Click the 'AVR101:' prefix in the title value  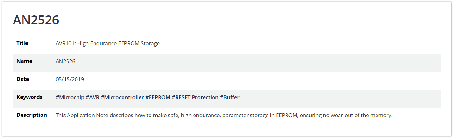pos(66,43)
